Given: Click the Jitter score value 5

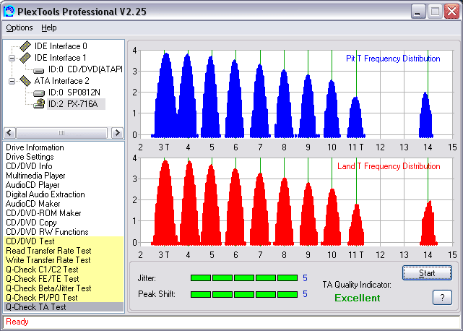Looking at the screenshot, I should point(305,278).
